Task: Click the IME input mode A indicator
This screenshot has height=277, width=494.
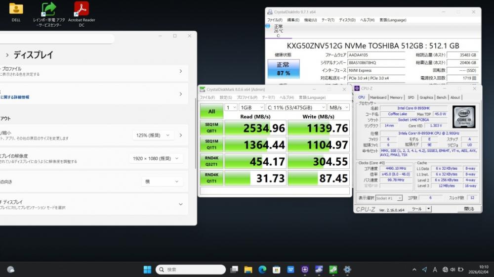Action: [x=435, y=270]
